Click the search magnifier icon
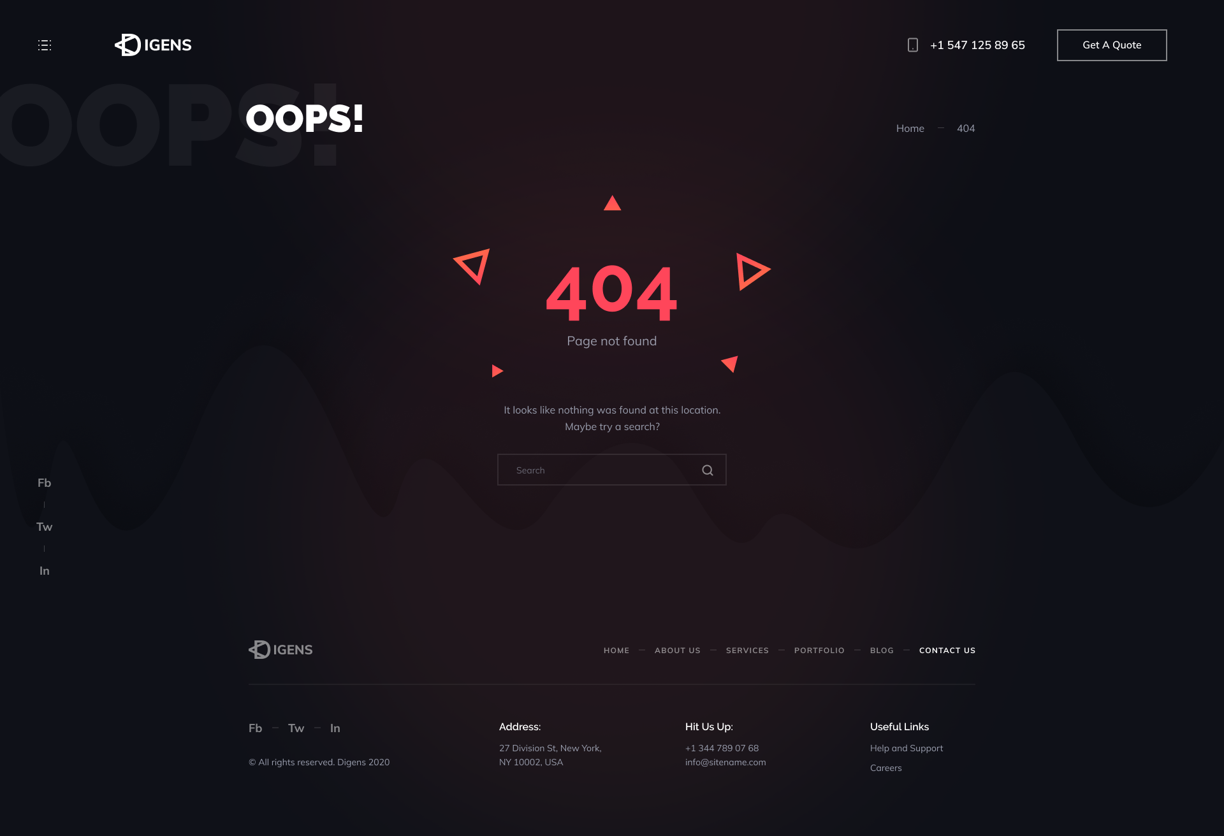The image size is (1224, 836). (707, 470)
